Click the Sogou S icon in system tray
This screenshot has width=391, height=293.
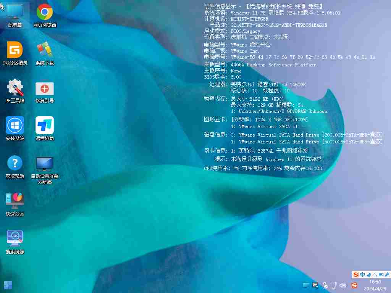tap(354, 285)
